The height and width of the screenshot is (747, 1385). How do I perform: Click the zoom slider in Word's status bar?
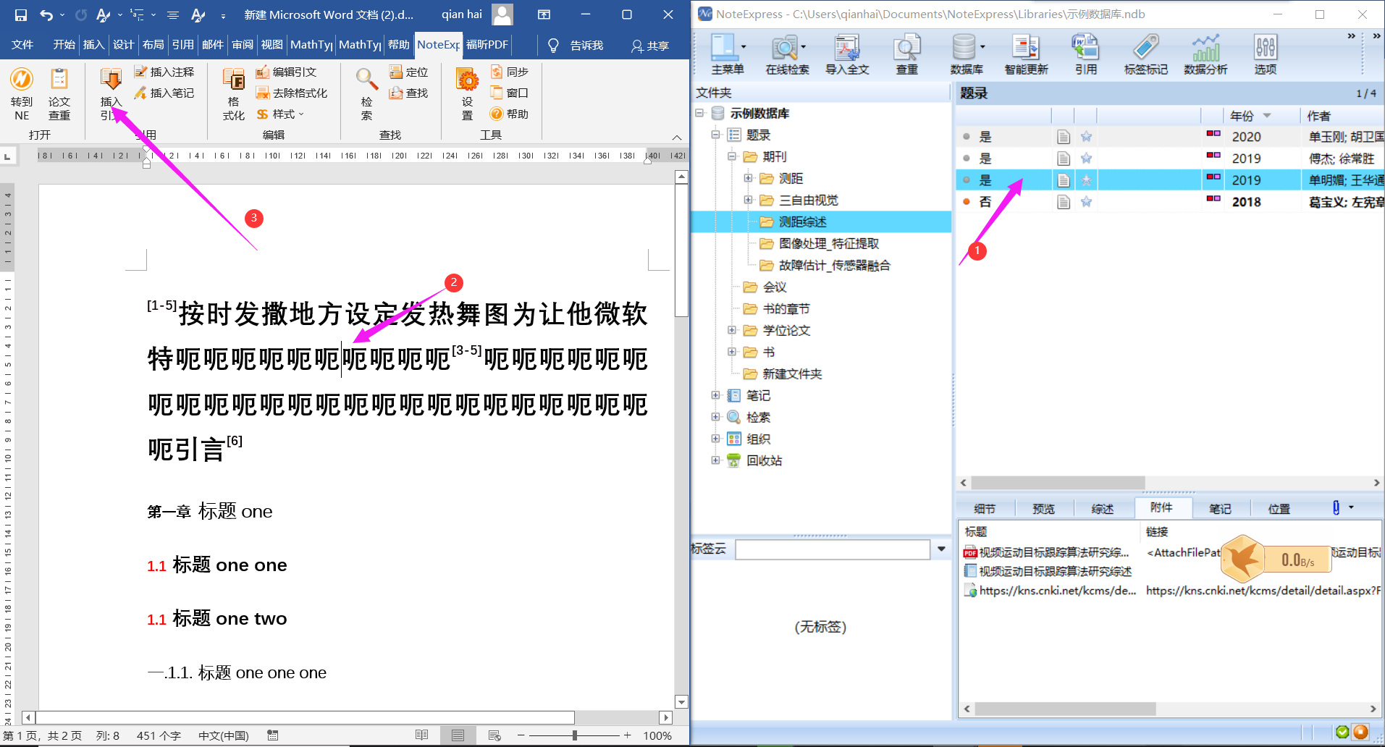tap(576, 735)
